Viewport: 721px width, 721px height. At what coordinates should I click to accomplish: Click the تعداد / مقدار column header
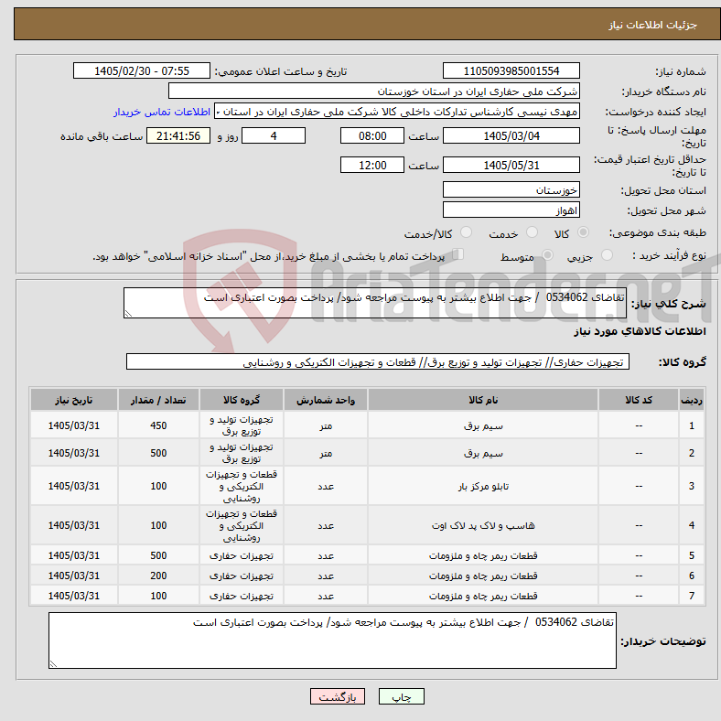pyautogui.click(x=158, y=400)
